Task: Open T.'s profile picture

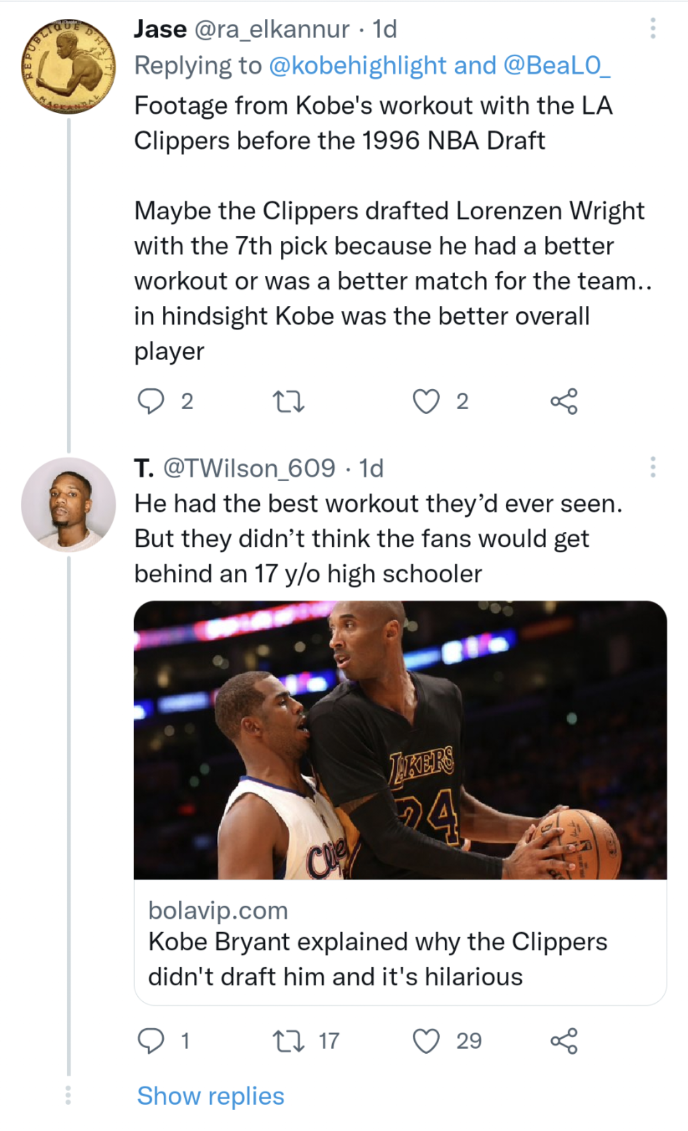Action: point(68,504)
